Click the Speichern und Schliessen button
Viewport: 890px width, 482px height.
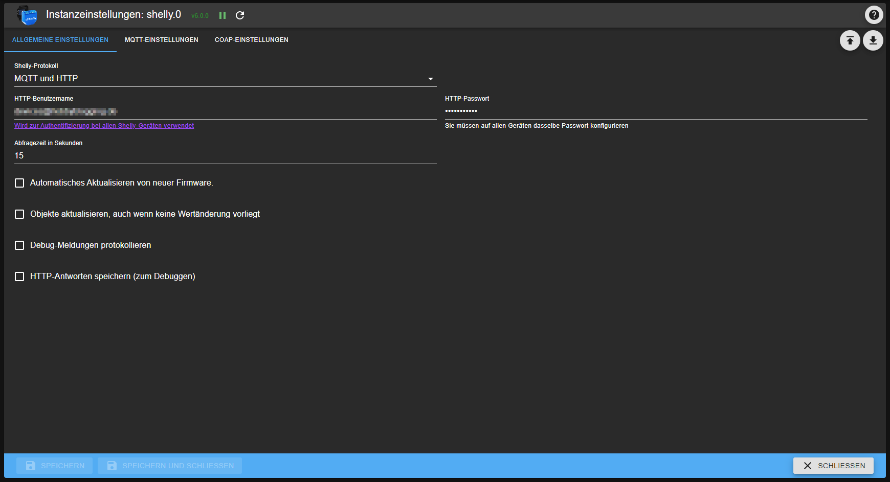(170, 466)
